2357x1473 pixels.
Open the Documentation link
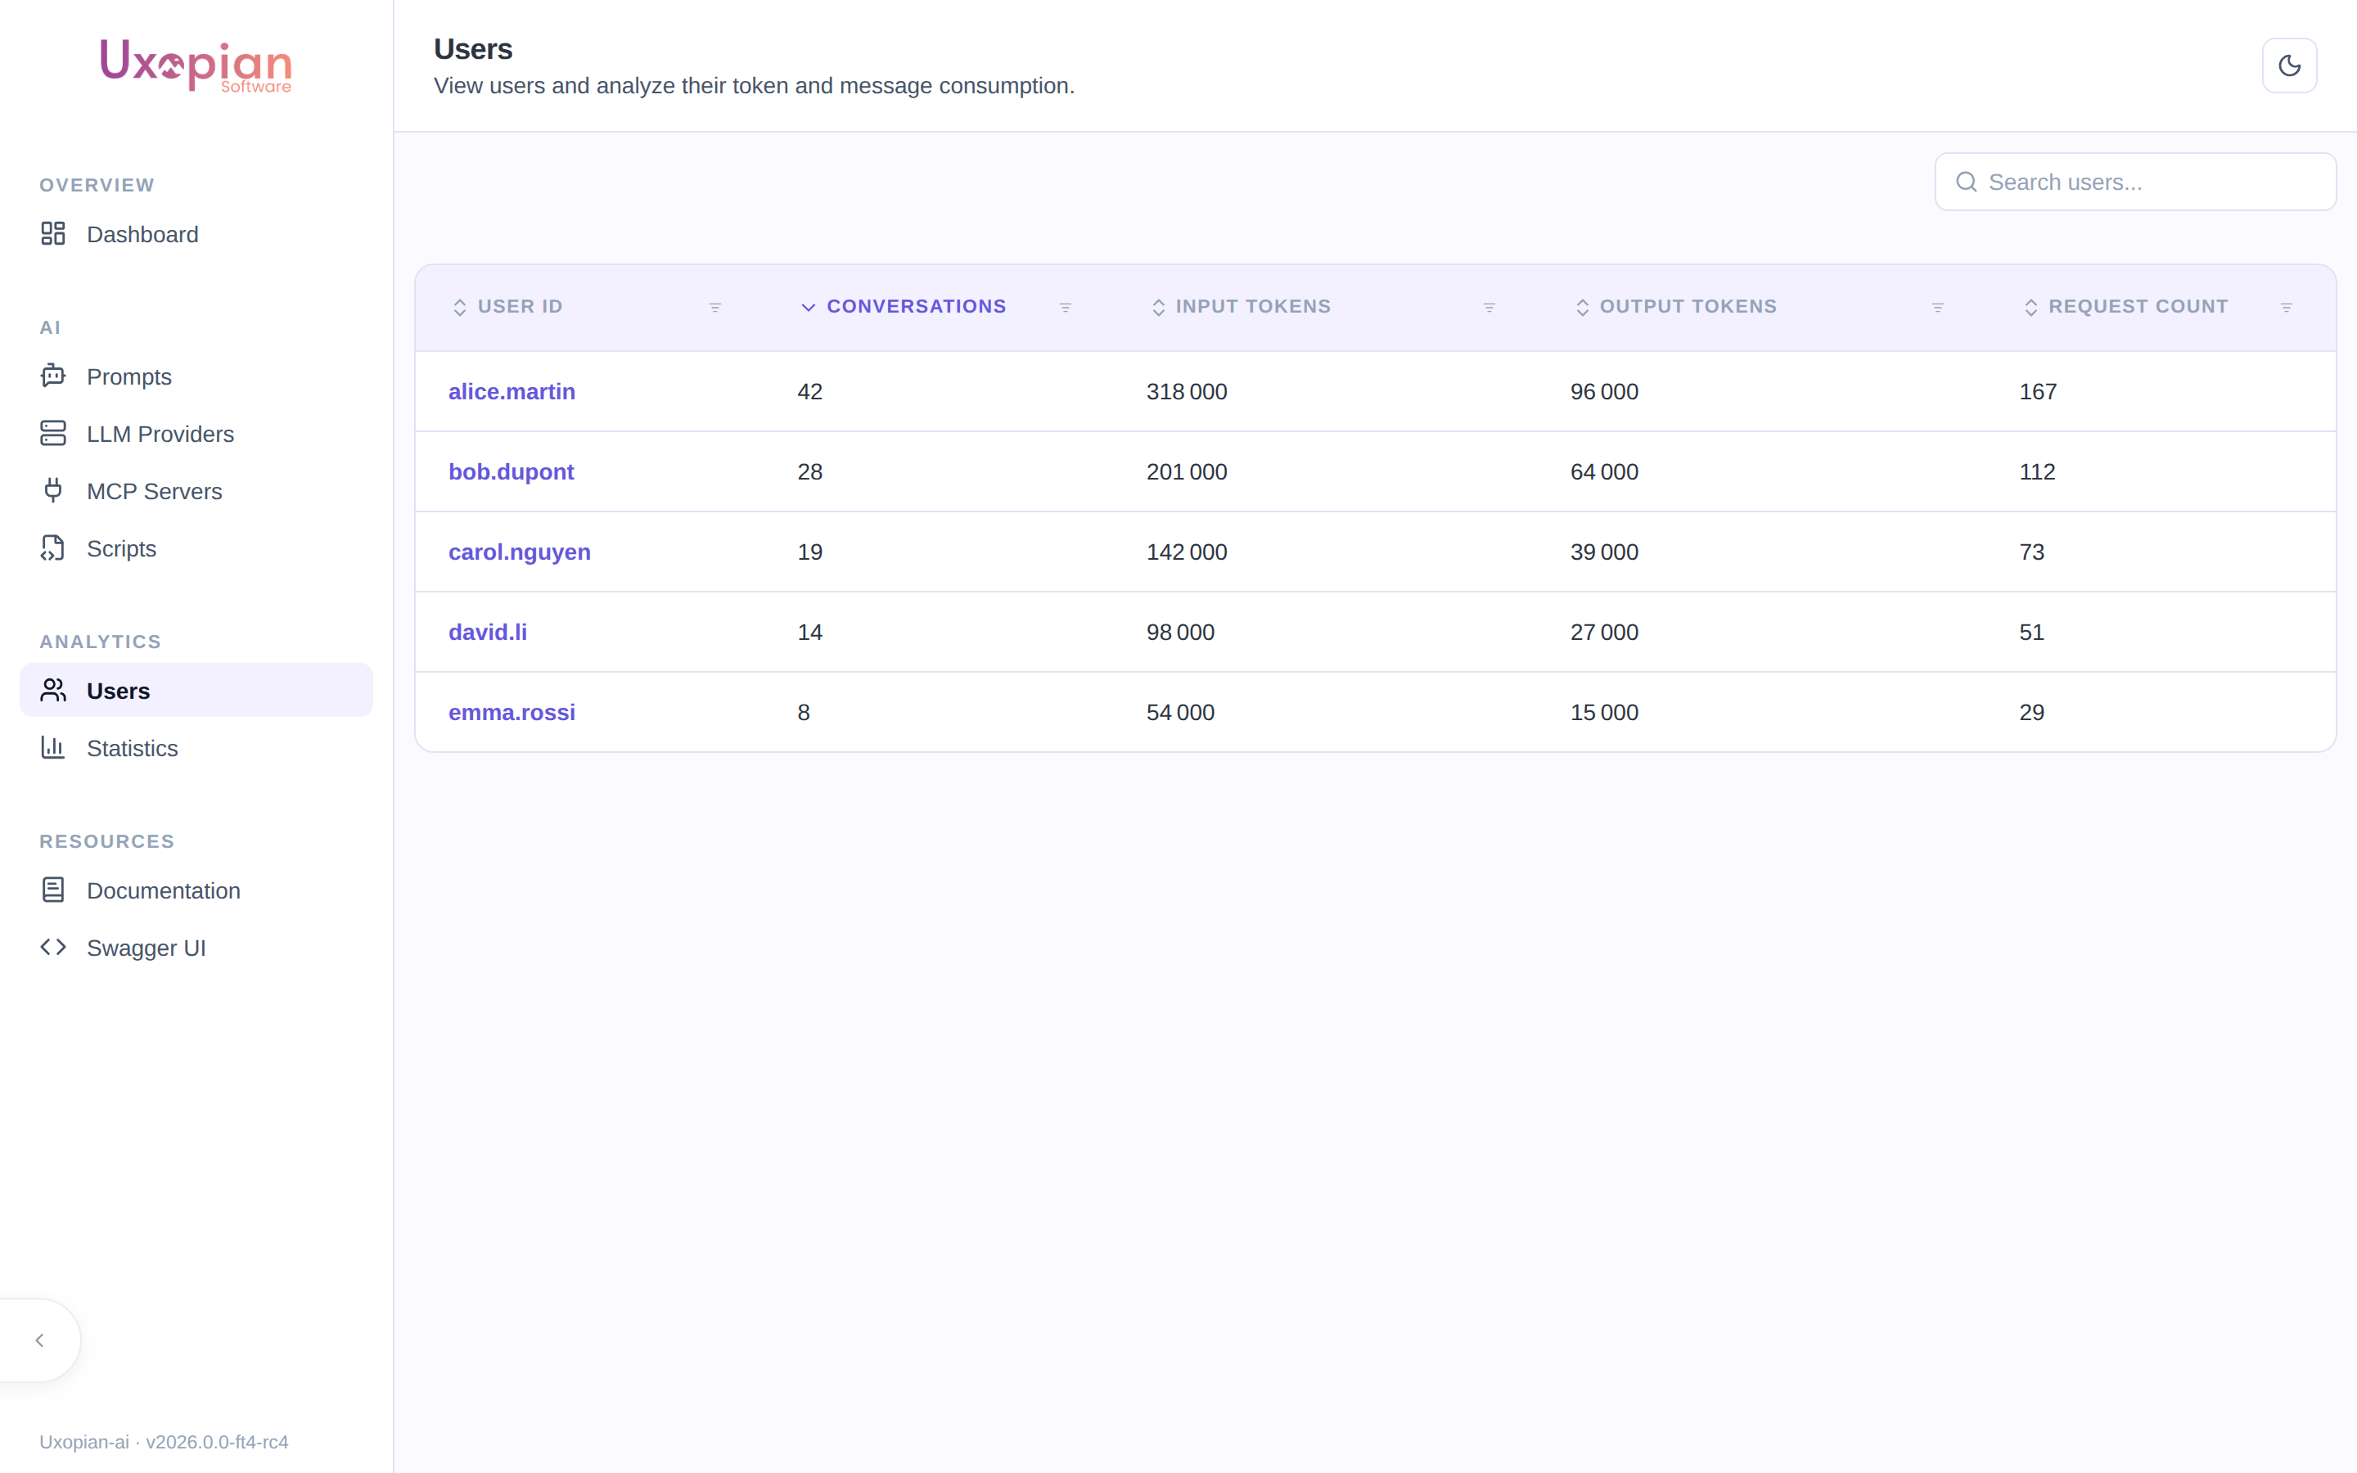tap(196, 890)
